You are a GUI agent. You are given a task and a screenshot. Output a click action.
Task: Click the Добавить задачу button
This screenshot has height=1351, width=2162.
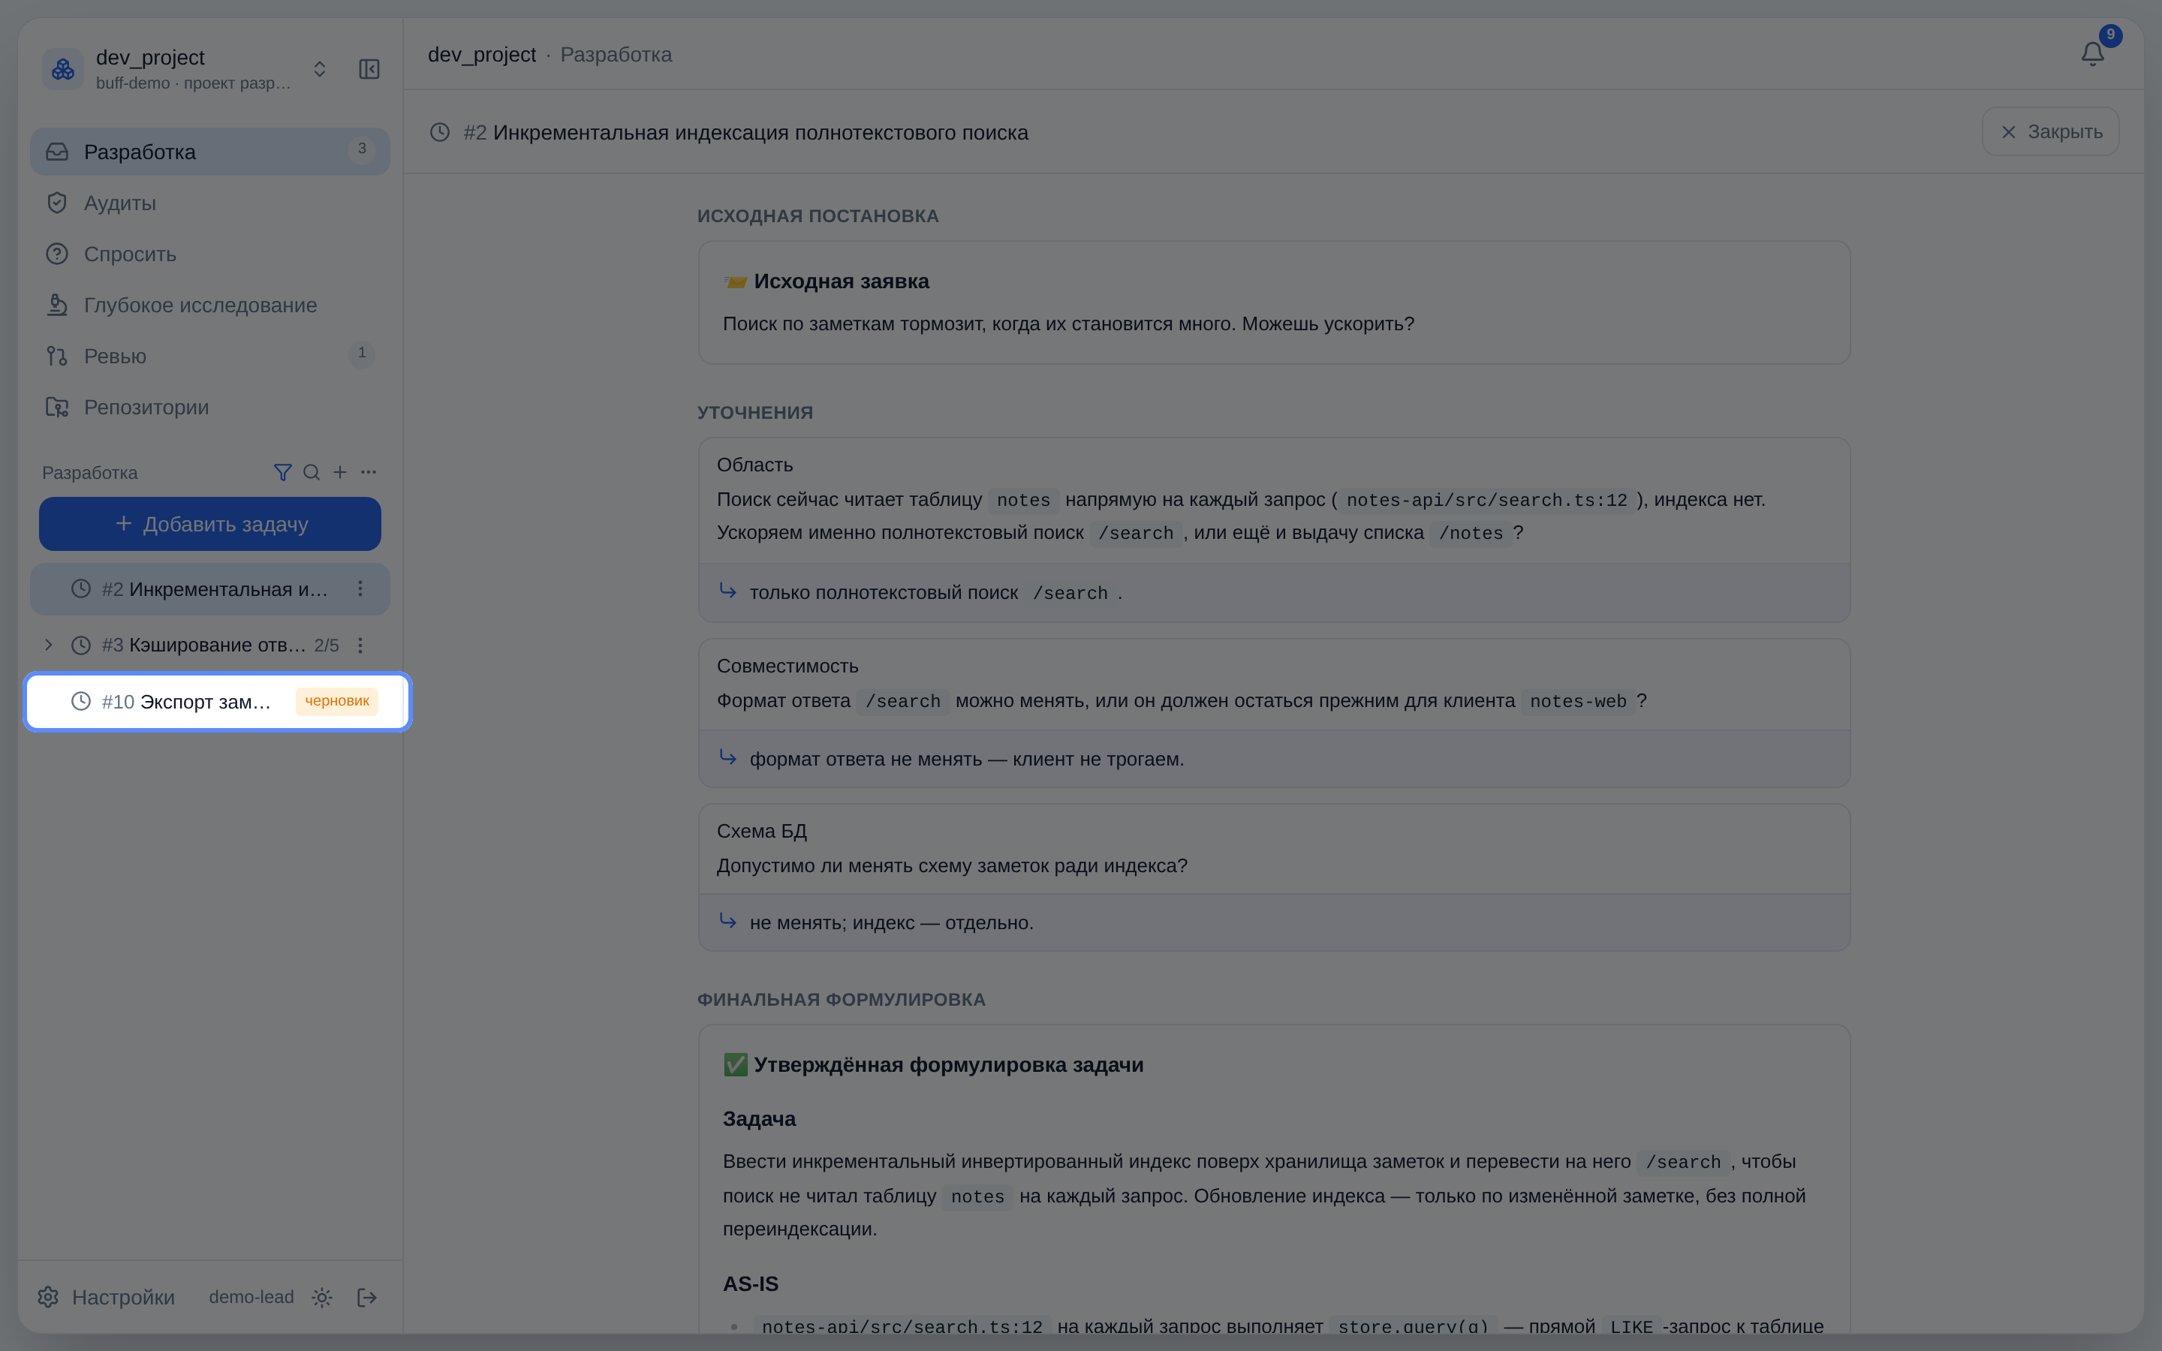(x=210, y=524)
